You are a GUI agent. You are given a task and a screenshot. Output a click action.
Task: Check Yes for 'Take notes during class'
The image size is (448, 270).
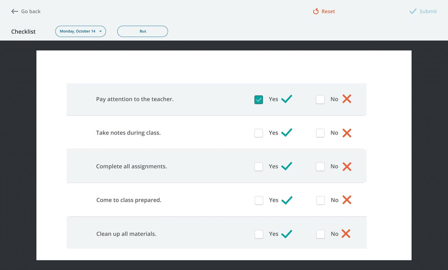(x=258, y=133)
